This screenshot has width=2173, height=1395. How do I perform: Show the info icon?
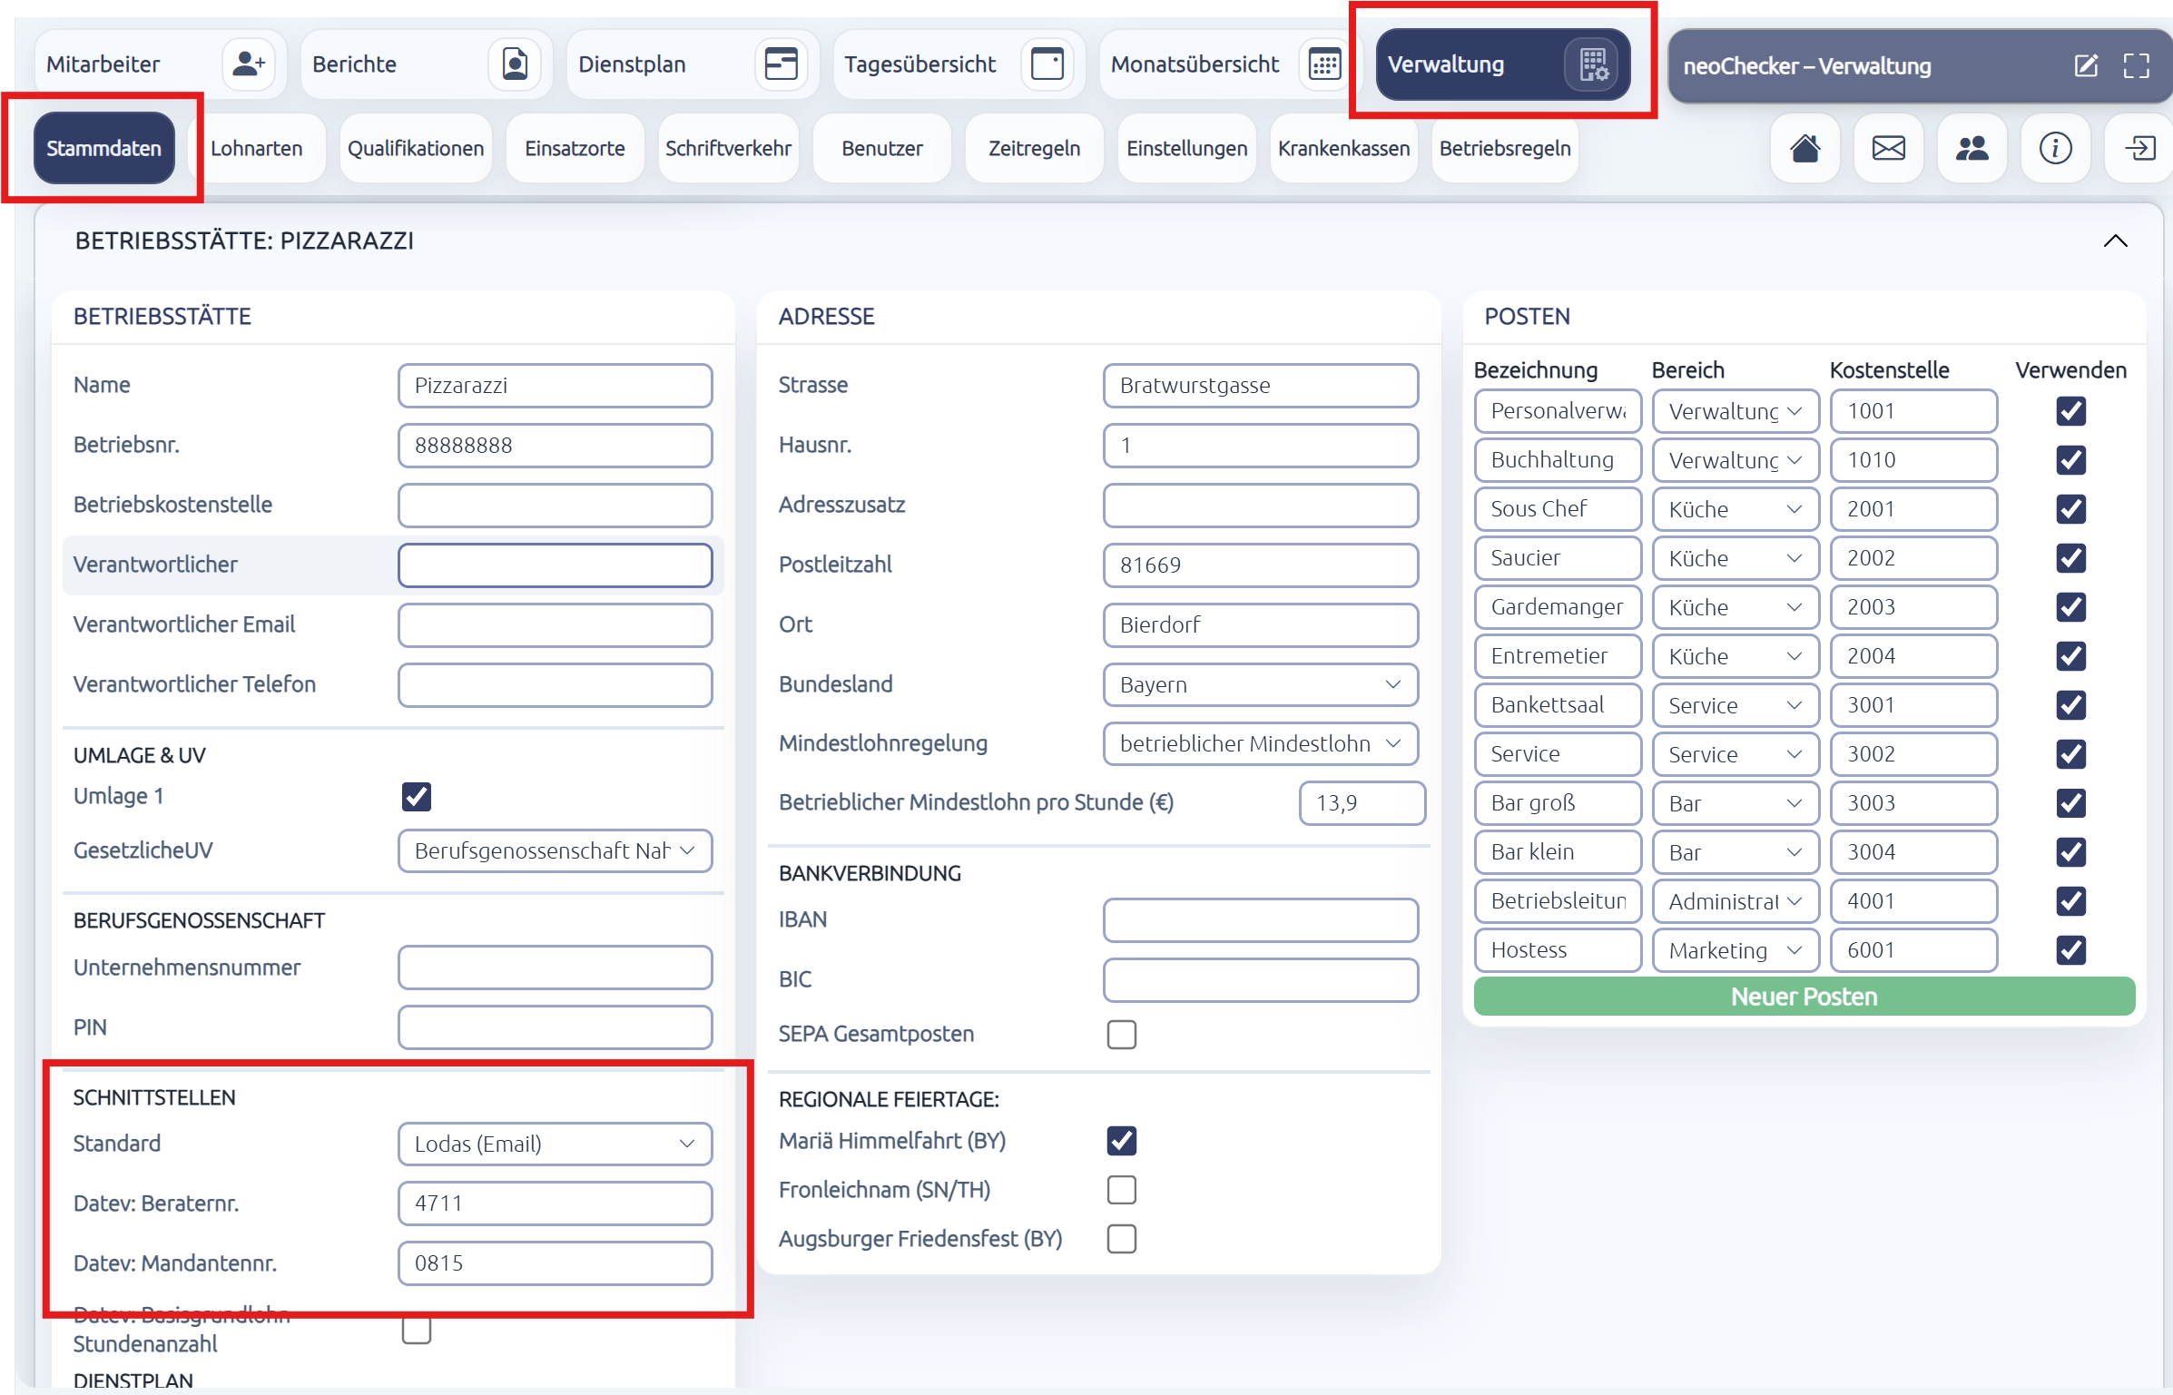(x=2055, y=148)
